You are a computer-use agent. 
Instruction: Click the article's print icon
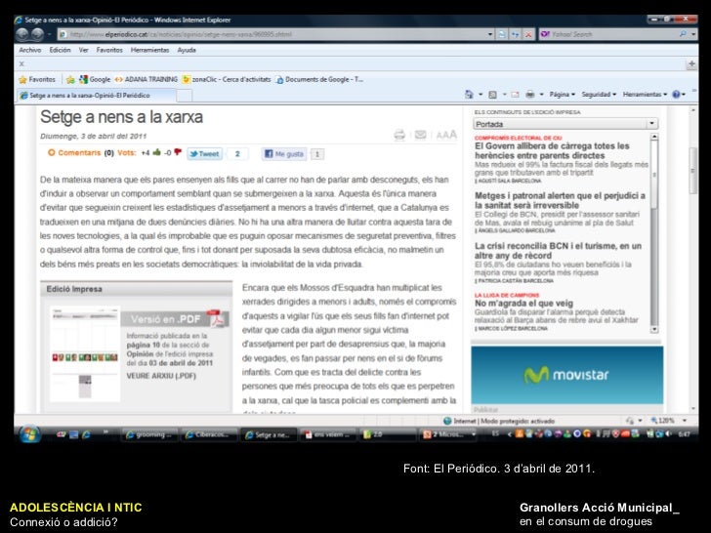[399, 135]
